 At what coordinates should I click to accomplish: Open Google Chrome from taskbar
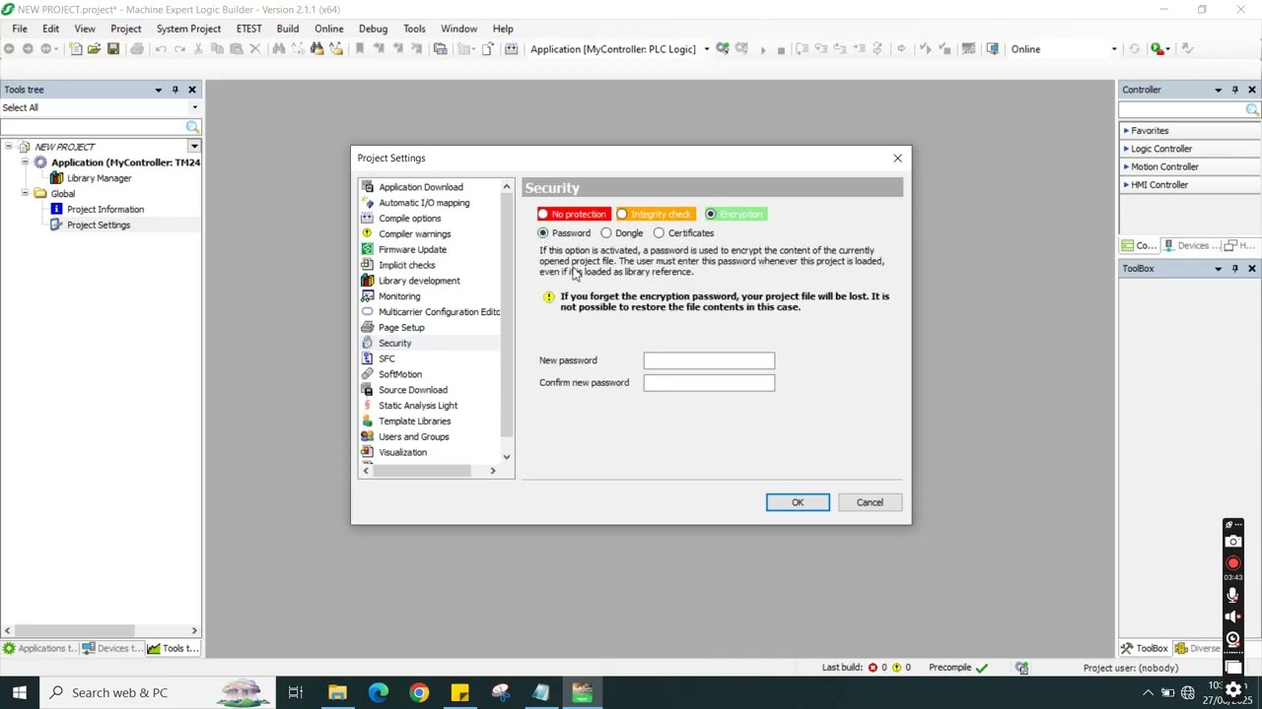(419, 692)
